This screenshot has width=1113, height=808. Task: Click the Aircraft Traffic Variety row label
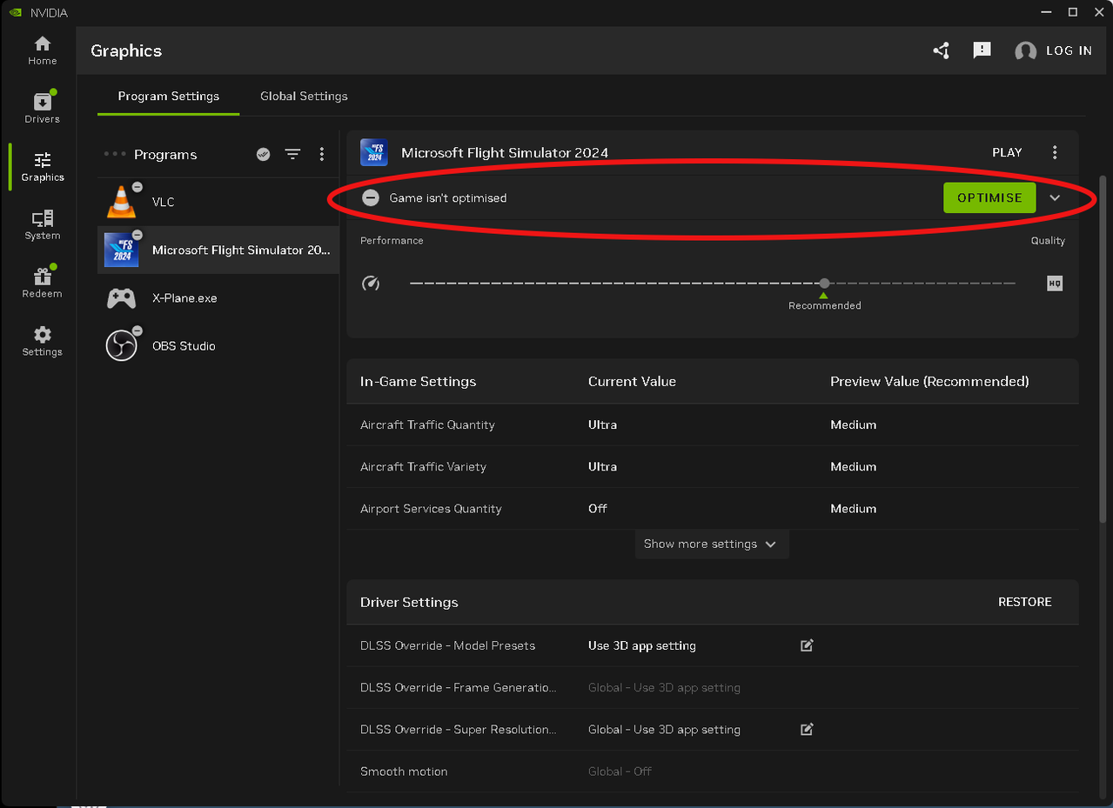(423, 466)
